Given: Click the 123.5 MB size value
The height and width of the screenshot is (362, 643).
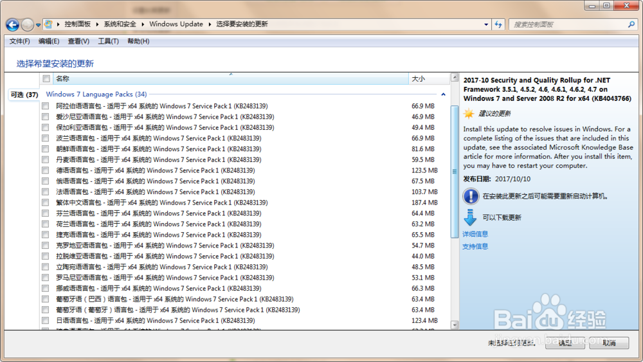Looking at the screenshot, I should point(424,170).
